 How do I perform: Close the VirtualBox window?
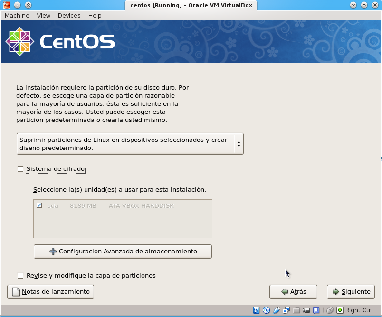[x=375, y=5]
